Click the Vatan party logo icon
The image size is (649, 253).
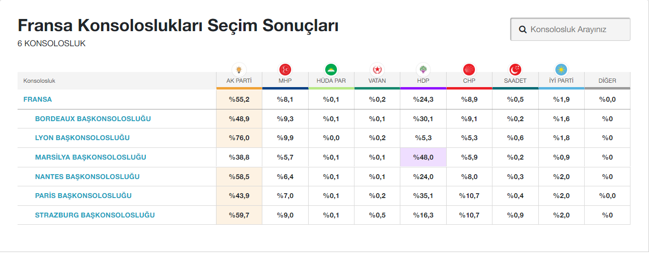pyautogui.click(x=377, y=69)
